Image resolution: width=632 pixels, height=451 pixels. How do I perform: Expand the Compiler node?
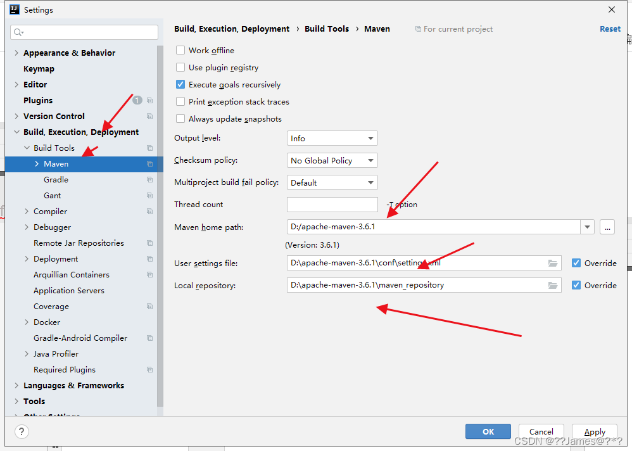[x=27, y=211]
